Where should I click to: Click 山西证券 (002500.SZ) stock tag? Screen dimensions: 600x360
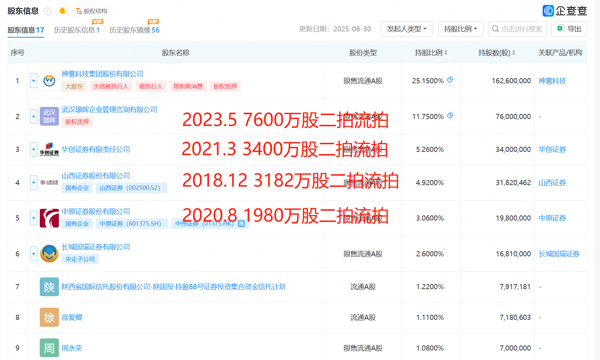(x=132, y=188)
